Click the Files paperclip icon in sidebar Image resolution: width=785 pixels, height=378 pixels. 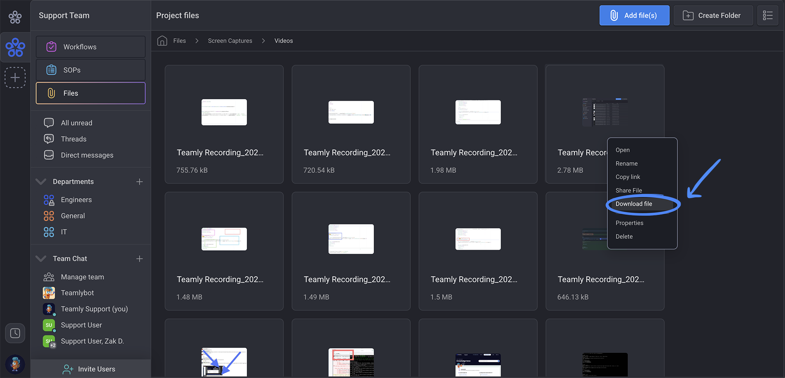[x=52, y=93]
